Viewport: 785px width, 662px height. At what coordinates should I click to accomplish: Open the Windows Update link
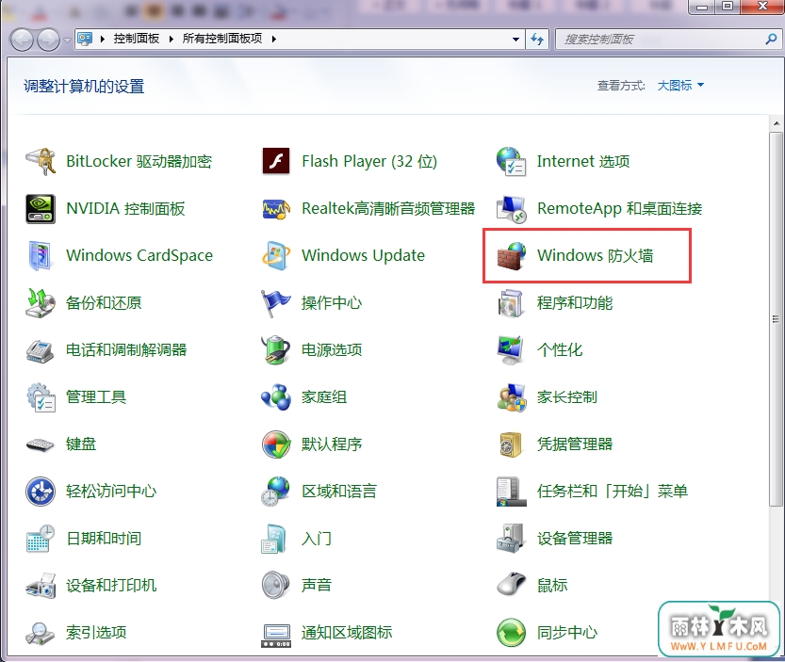tap(363, 255)
